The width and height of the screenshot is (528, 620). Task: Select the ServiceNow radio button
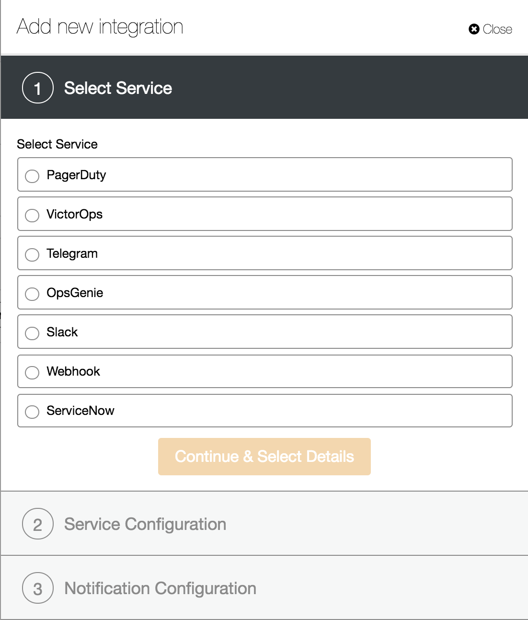point(32,412)
